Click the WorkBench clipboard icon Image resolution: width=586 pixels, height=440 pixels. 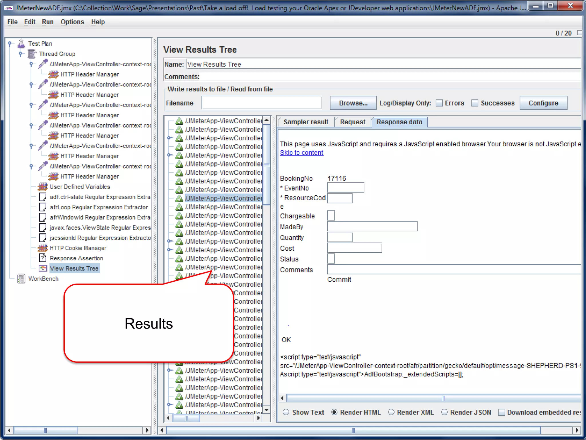(x=21, y=279)
